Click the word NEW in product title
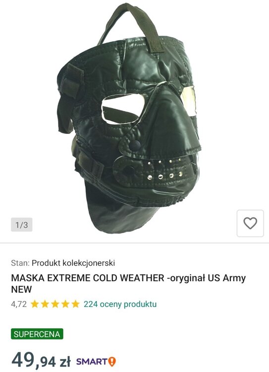 21,290
